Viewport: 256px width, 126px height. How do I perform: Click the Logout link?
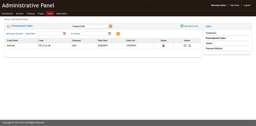[247, 5]
